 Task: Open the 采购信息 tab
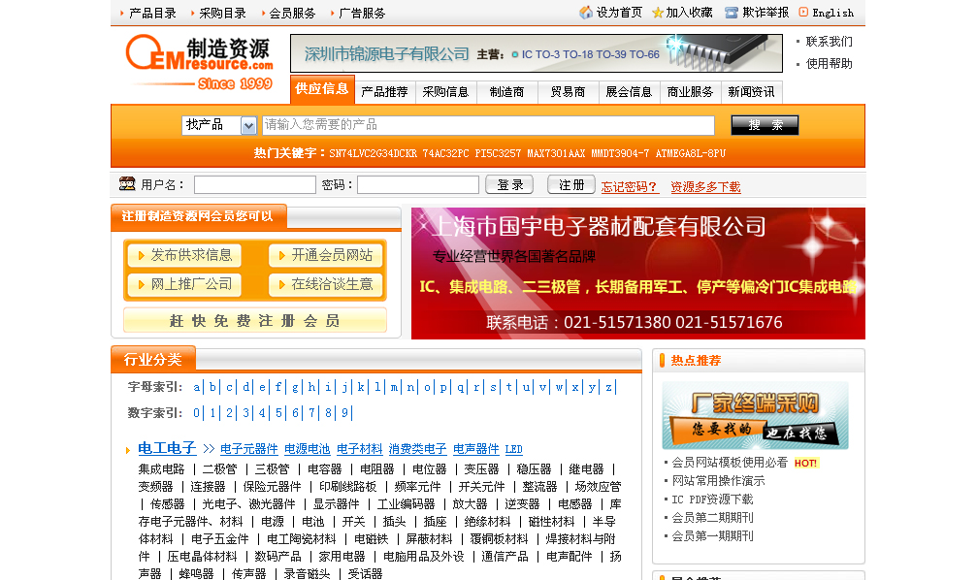click(x=445, y=92)
